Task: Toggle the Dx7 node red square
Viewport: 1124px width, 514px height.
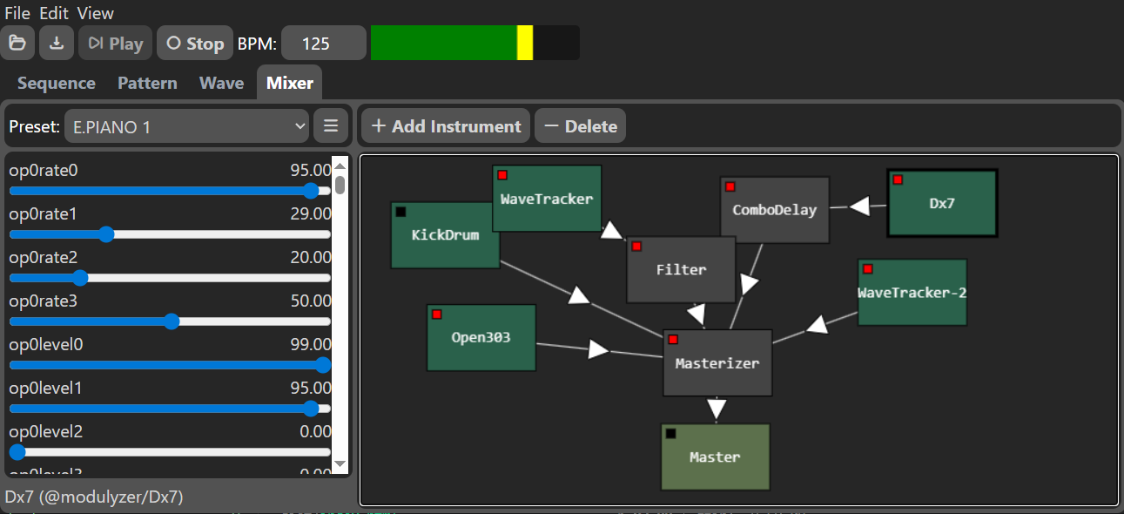Action: pyautogui.click(x=898, y=179)
